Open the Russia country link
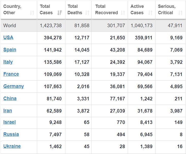This screenshot has width=186, height=154. 11,134
